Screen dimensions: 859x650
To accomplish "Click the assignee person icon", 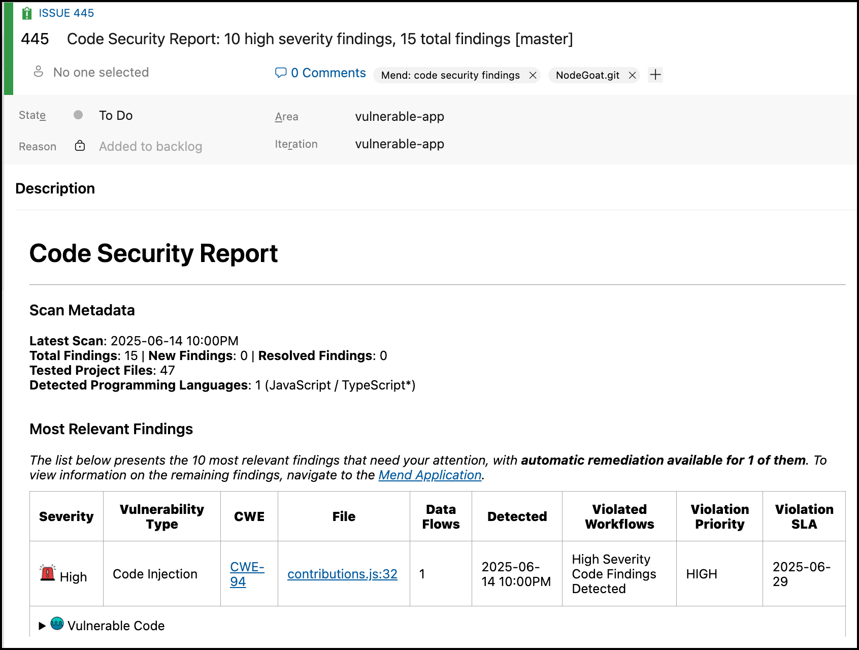I will 39,72.
